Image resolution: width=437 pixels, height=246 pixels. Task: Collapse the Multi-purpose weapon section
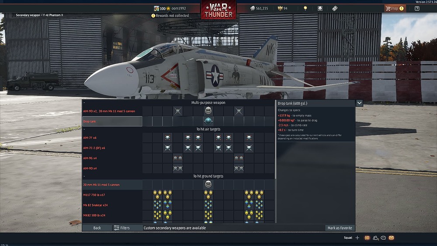(84, 103)
